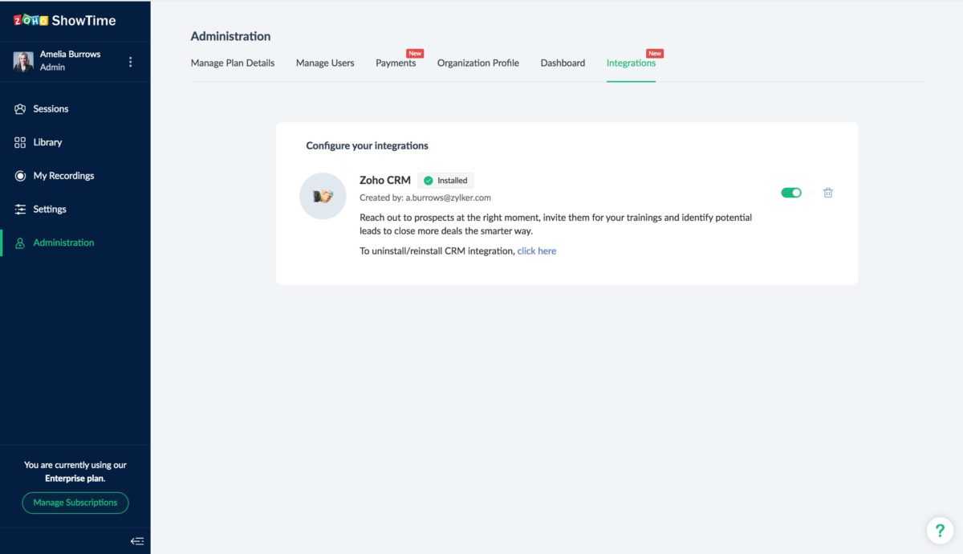This screenshot has height=554, width=963.
Task: Click Amelia Burrows profile avatar
Action: [x=23, y=62]
